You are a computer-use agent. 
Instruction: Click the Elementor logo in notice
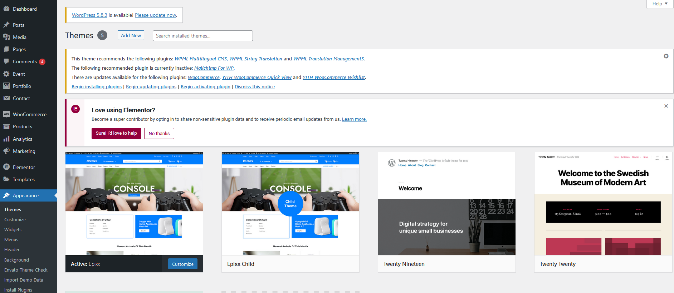click(75, 109)
